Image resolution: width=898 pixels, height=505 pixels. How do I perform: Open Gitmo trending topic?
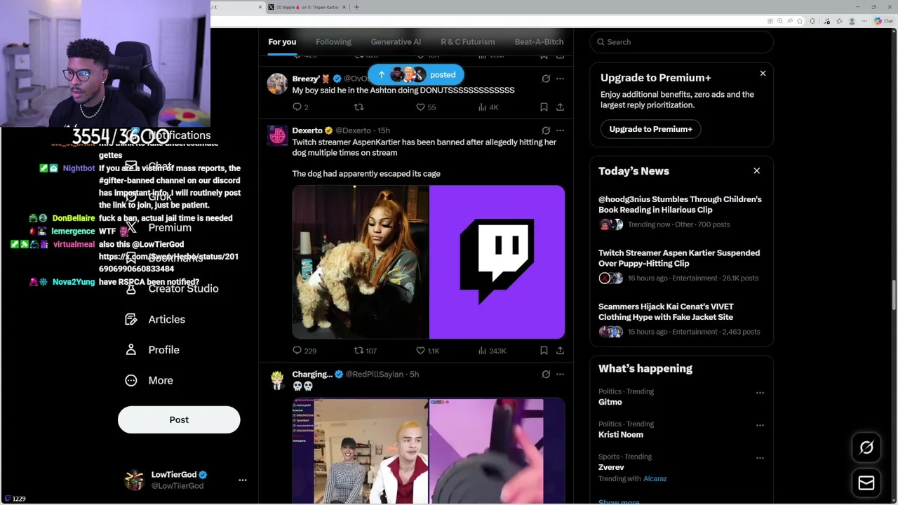tap(610, 402)
